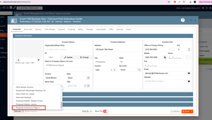Toggle the Save File switch
The height and width of the screenshot is (120, 212).
[106, 111]
